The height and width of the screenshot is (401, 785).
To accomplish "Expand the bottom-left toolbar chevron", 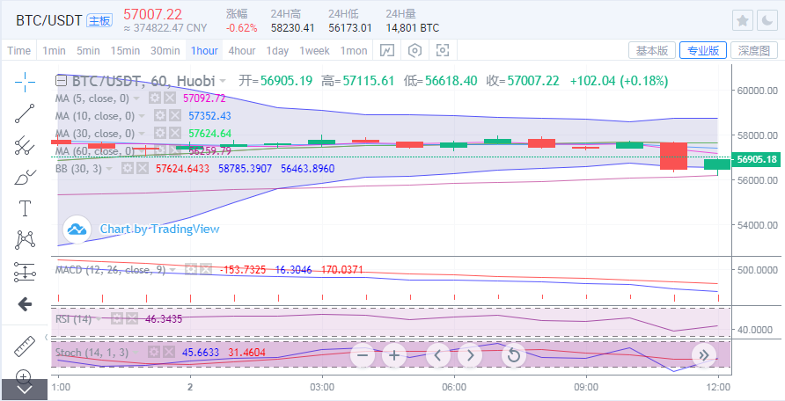I will click(x=24, y=388).
